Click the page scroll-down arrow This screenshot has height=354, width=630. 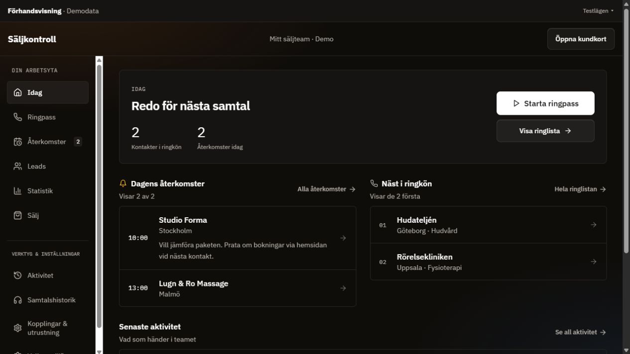coord(627,351)
